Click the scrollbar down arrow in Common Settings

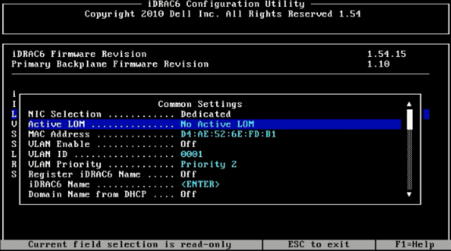coord(409,195)
